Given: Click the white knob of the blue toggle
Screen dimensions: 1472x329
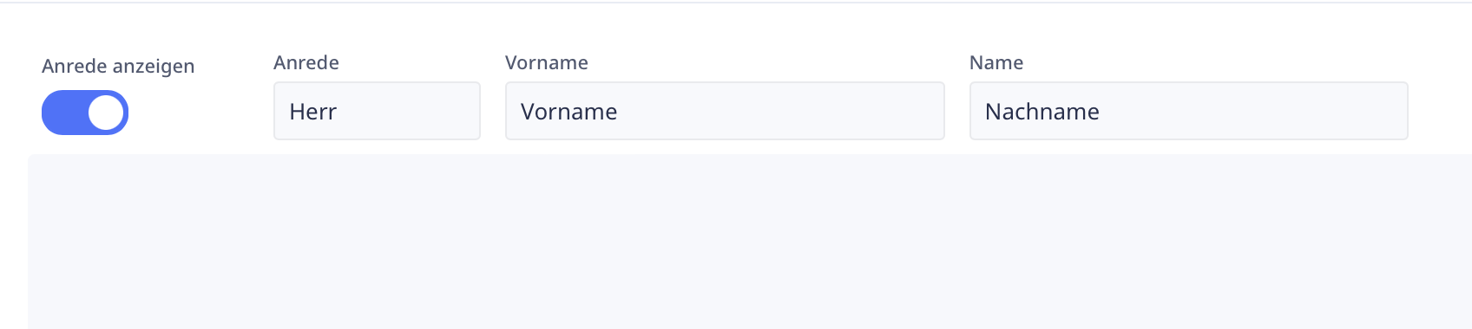Looking at the screenshot, I should click(106, 113).
